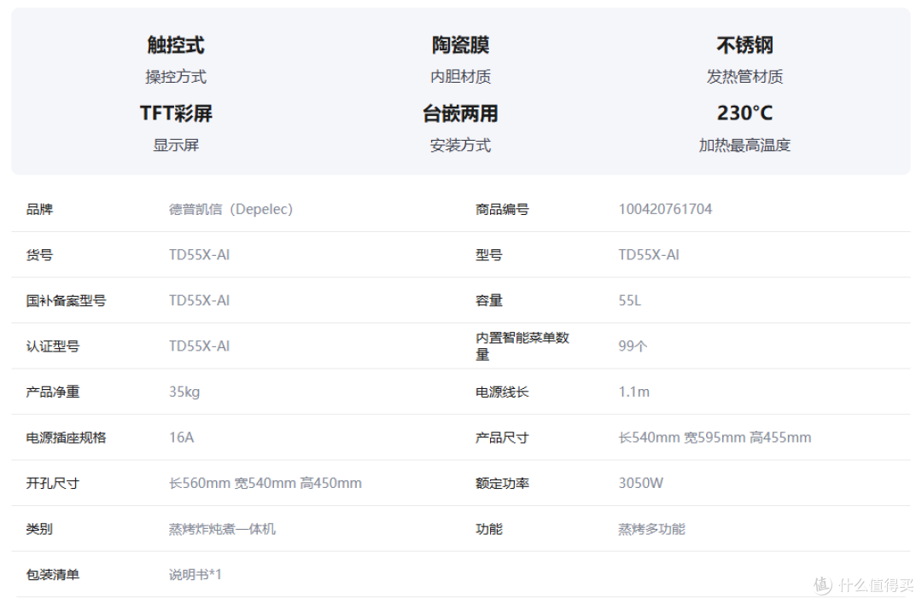Click the 类别 row label
Screen dimensions: 922x604
click(x=39, y=529)
